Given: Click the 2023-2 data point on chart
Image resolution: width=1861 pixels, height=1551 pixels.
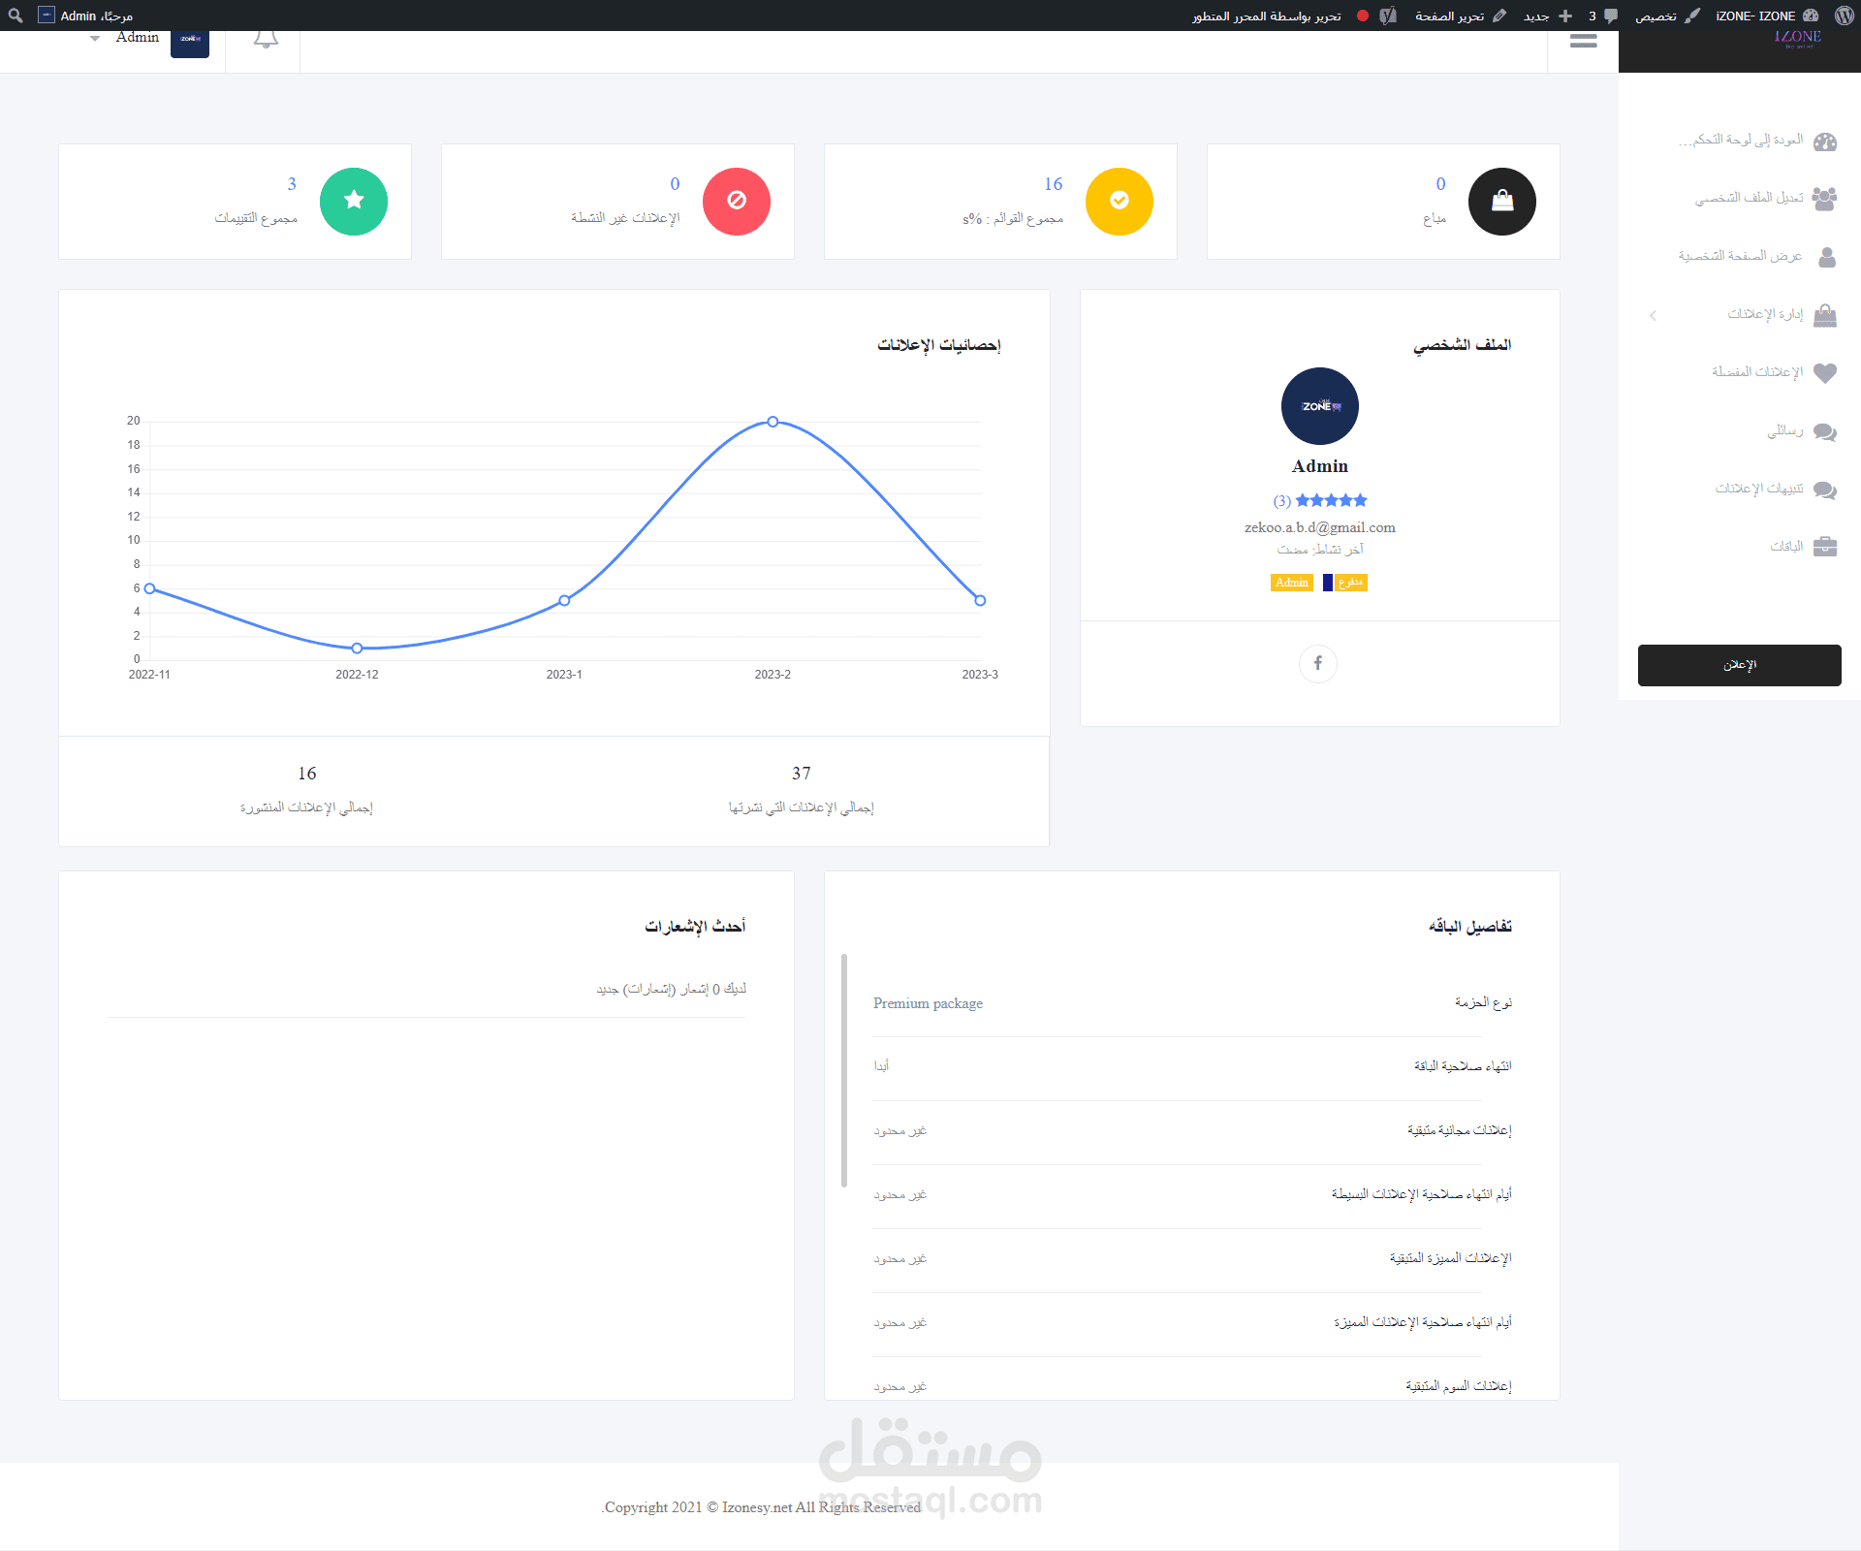Looking at the screenshot, I should [x=773, y=422].
